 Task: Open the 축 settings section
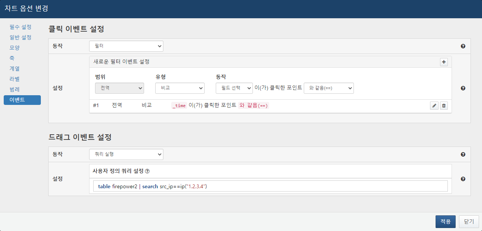(12, 58)
